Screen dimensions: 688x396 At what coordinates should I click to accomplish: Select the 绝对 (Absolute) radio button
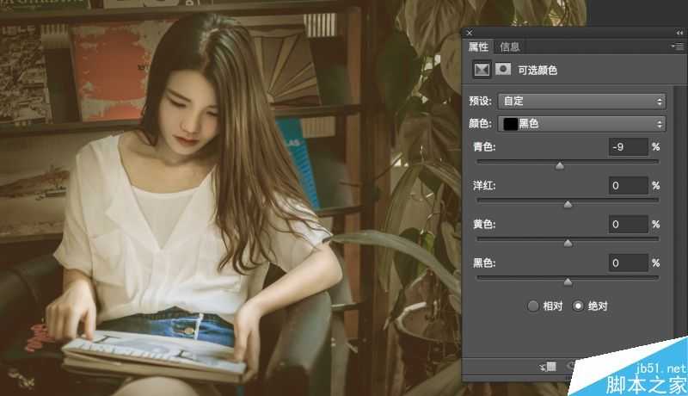coord(578,306)
